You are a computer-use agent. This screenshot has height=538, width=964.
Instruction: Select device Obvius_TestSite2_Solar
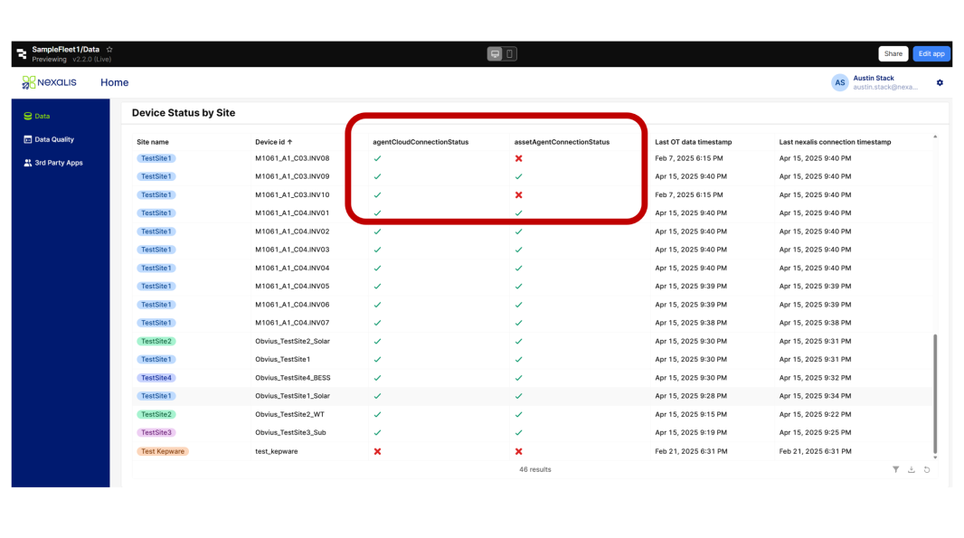click(293, 341)
